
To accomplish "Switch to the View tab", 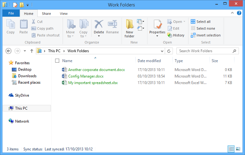I will 64,14.
